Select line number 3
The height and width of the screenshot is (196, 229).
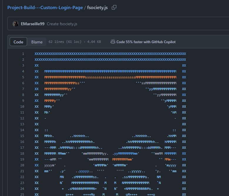(23, 65)
